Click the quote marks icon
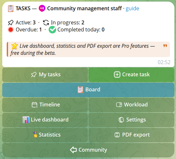This screenshot has height=159, width=176. pos(165,46)
